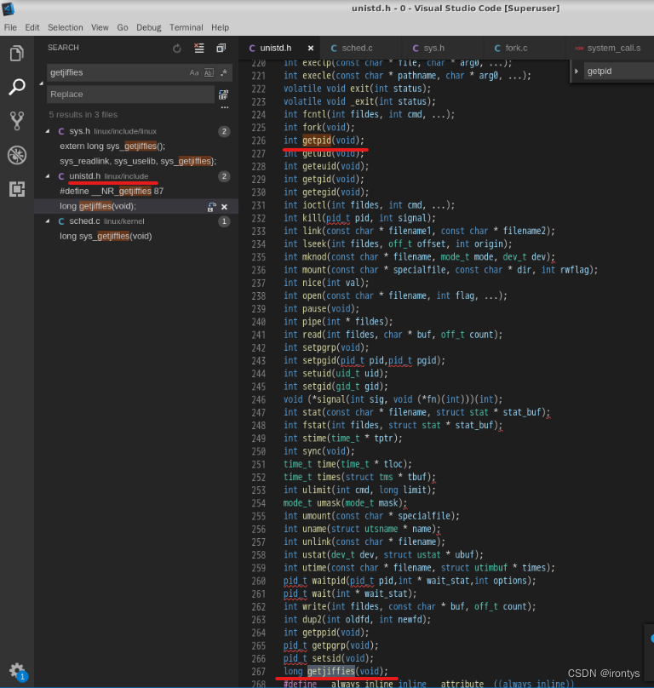Image resolution: width=654 pixels, height=688 pixels.
Task: Collapse the sys.h results group
Action: pos(49,131)
